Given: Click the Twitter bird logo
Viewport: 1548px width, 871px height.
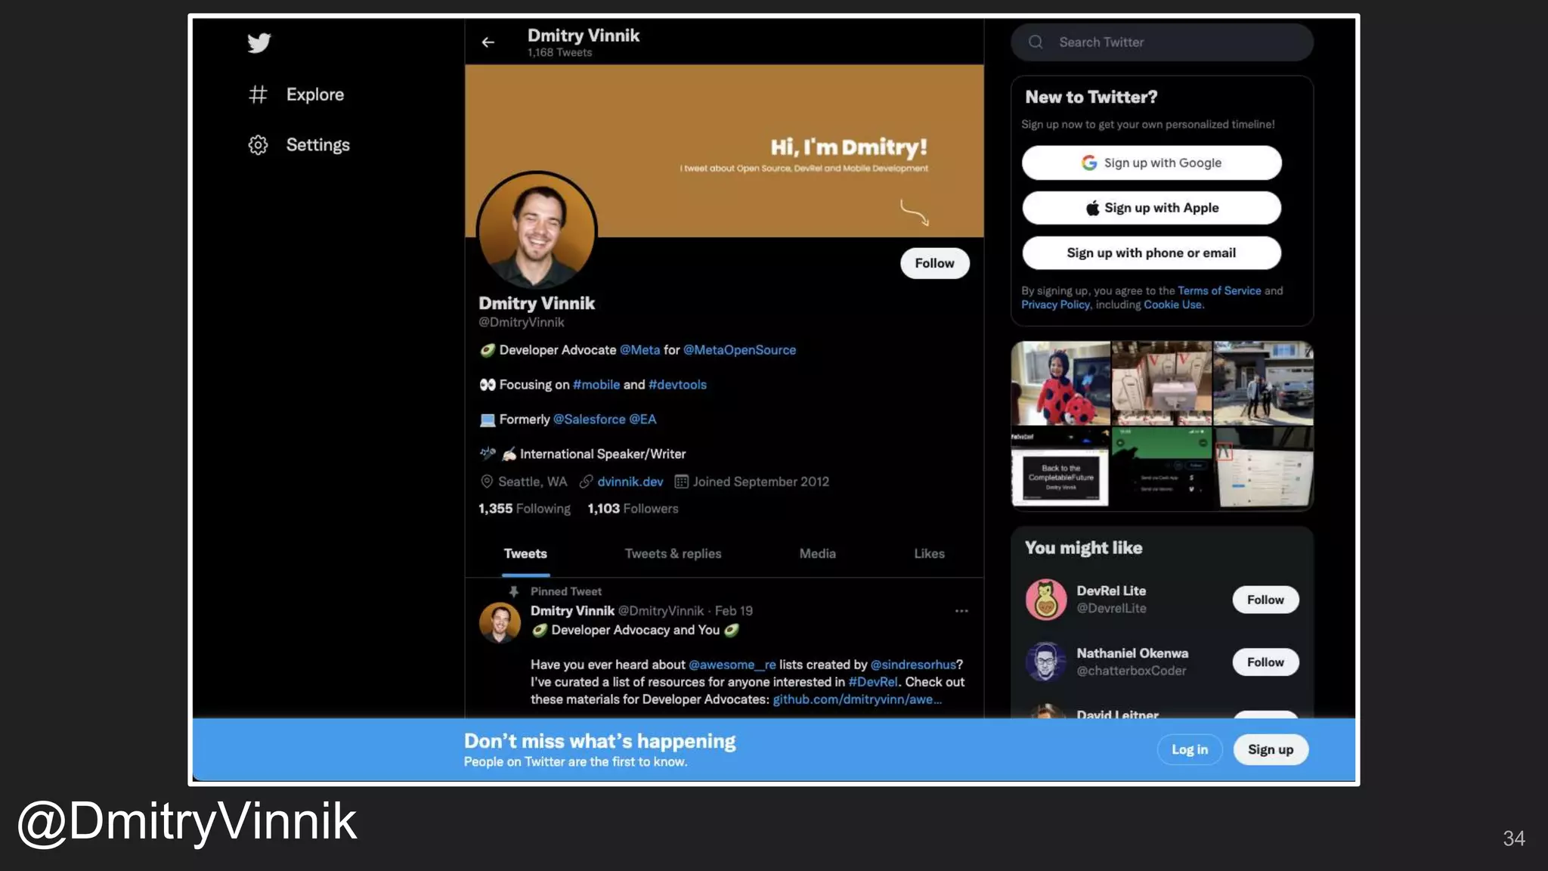Looking at the screenshot, I should (x=259, y=43).
